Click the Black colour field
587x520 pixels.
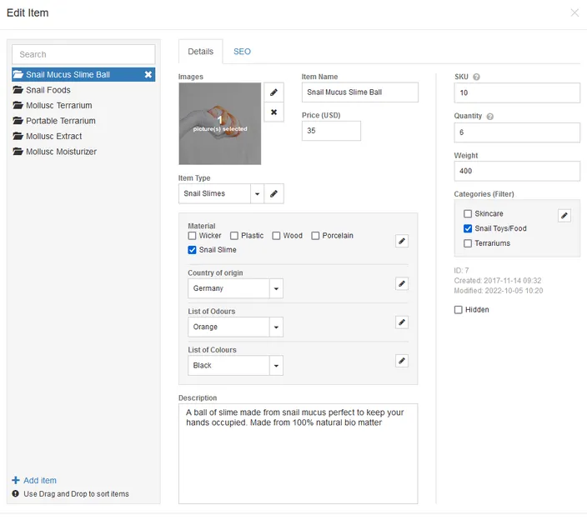click(x=228, y=366)
